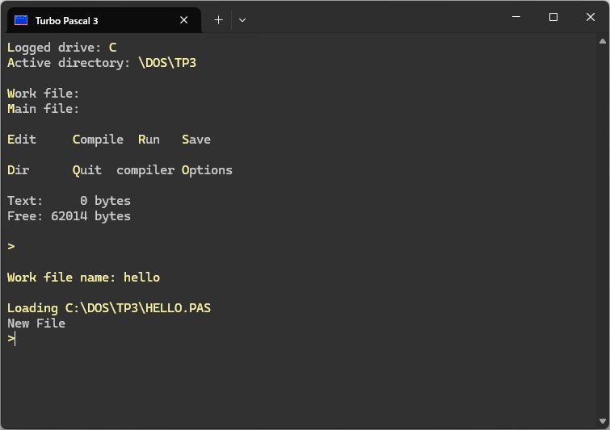610x430 pixels.
Task: Click the compiler Options command text
Action: [x=175, y=170]
